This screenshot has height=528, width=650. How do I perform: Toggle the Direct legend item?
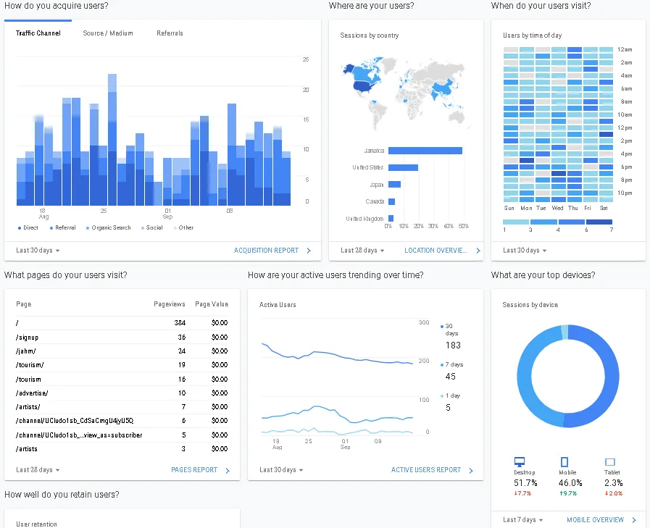coord(28,228)
